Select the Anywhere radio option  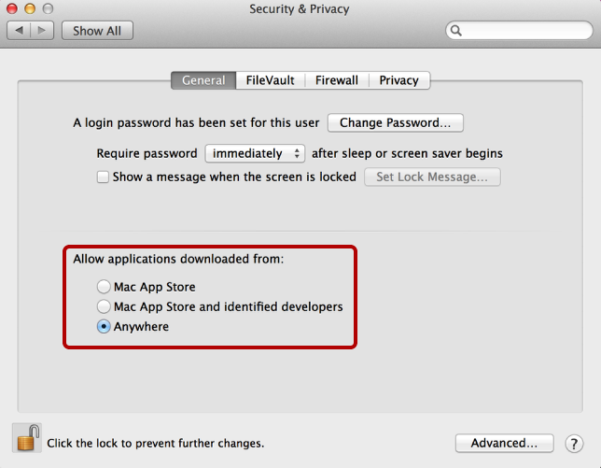pos(104,327)
